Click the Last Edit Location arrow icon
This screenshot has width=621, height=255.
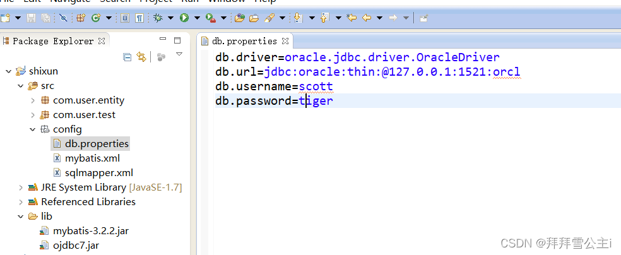click(x=352, y=18)
